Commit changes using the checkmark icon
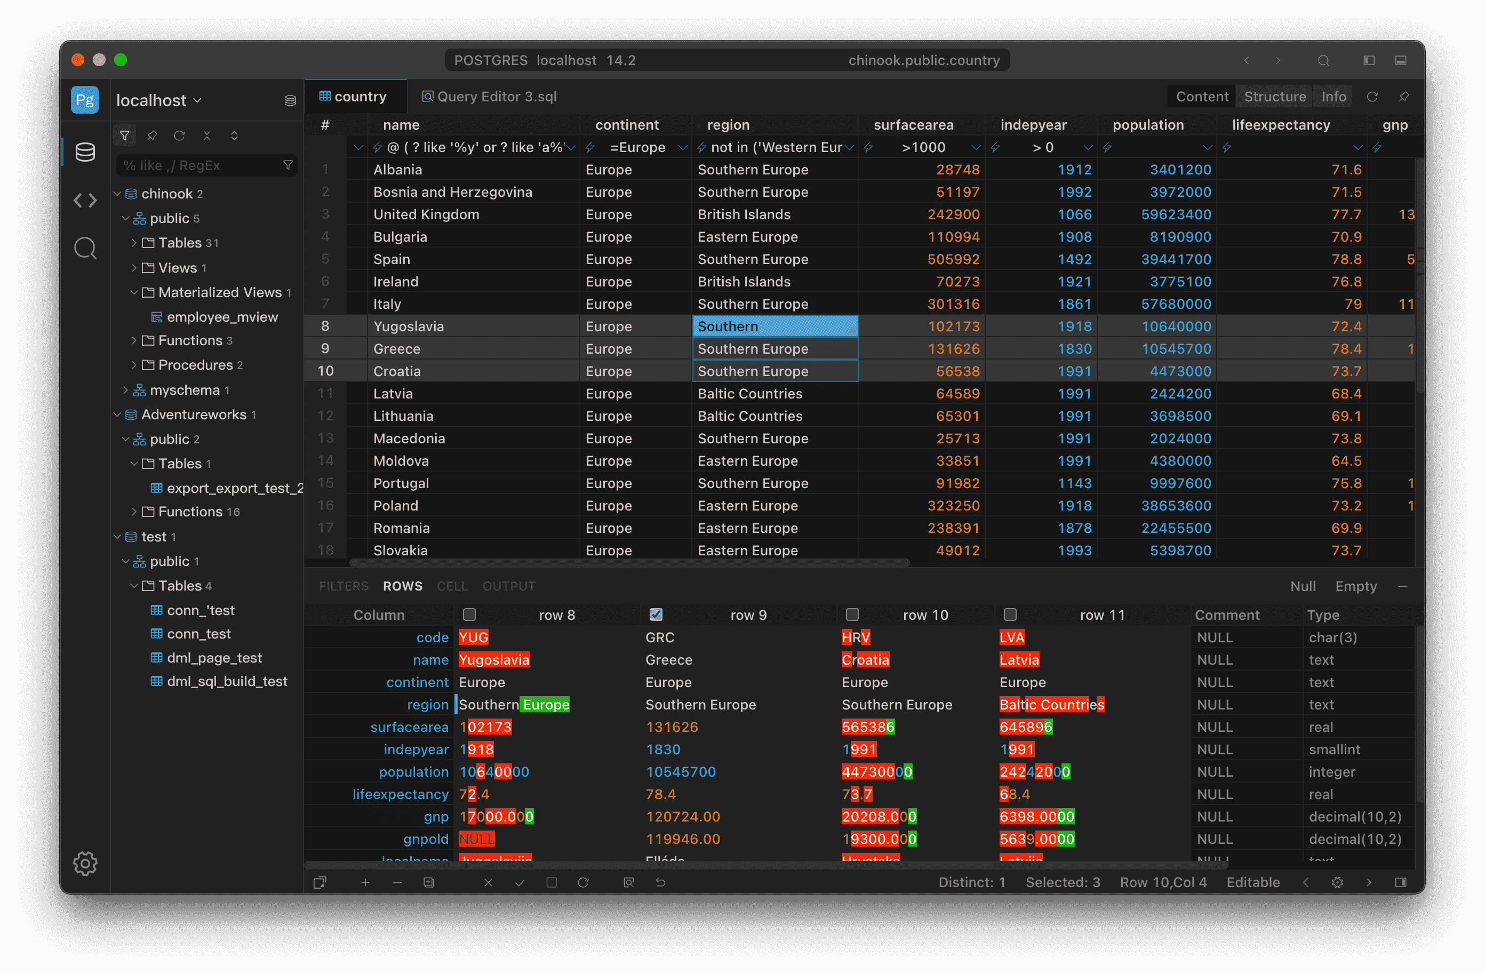1485x973 pixels. [x=520, y=882]
